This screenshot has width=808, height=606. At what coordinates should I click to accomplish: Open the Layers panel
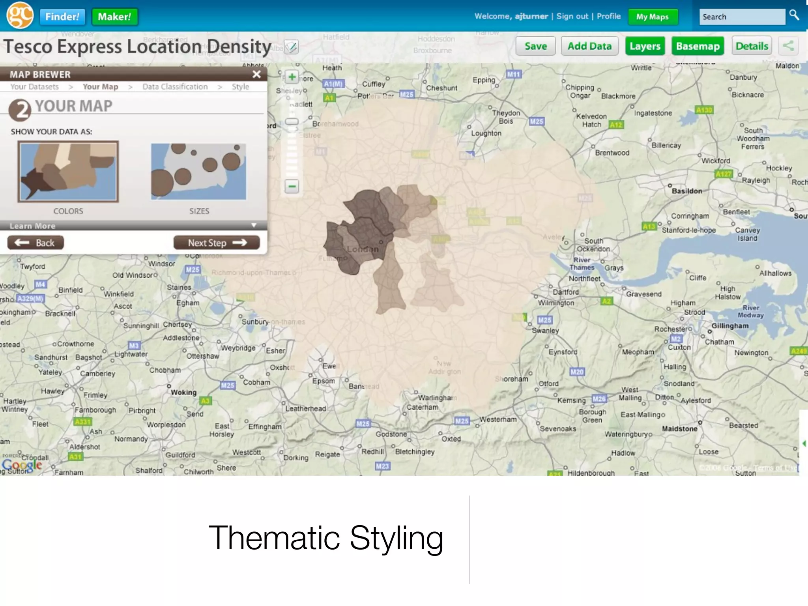click(645, 46)
